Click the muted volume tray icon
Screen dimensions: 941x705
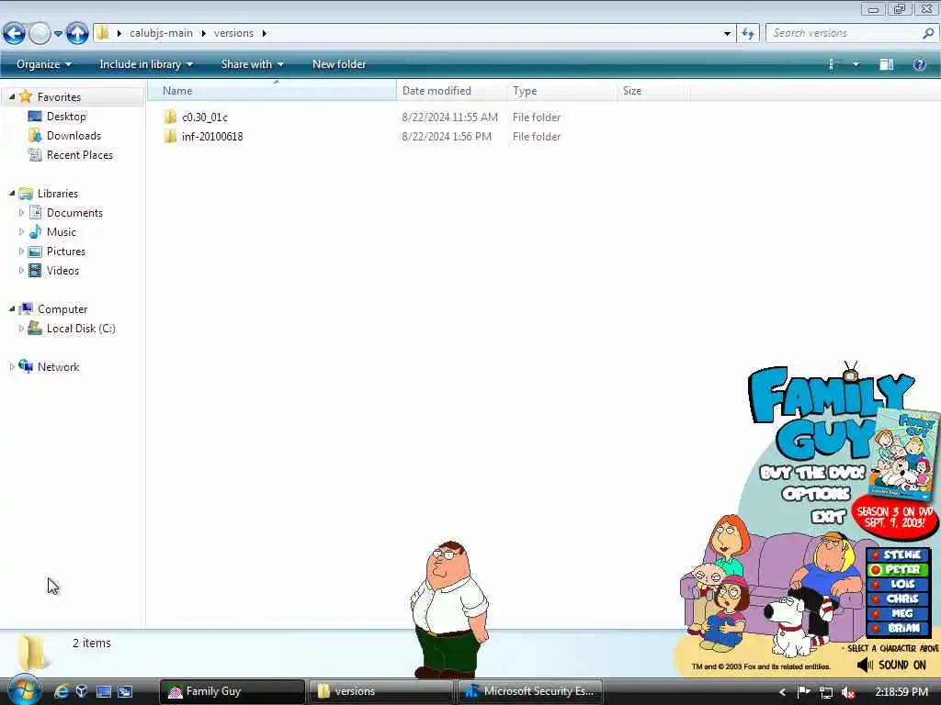[848, 692]
